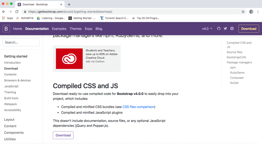
Task: Expand the Layout sidebar section
Action: point(9,120)
